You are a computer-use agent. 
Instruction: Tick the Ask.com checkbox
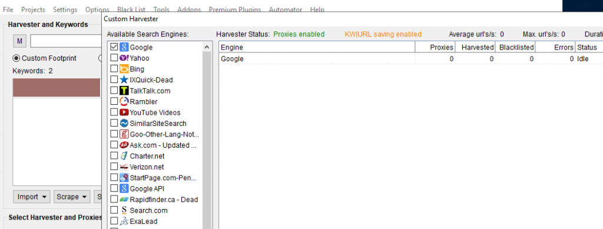[114, 145]
